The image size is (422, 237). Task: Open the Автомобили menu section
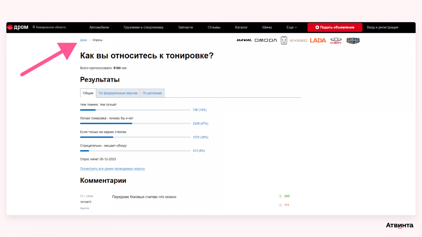[99, 27]
